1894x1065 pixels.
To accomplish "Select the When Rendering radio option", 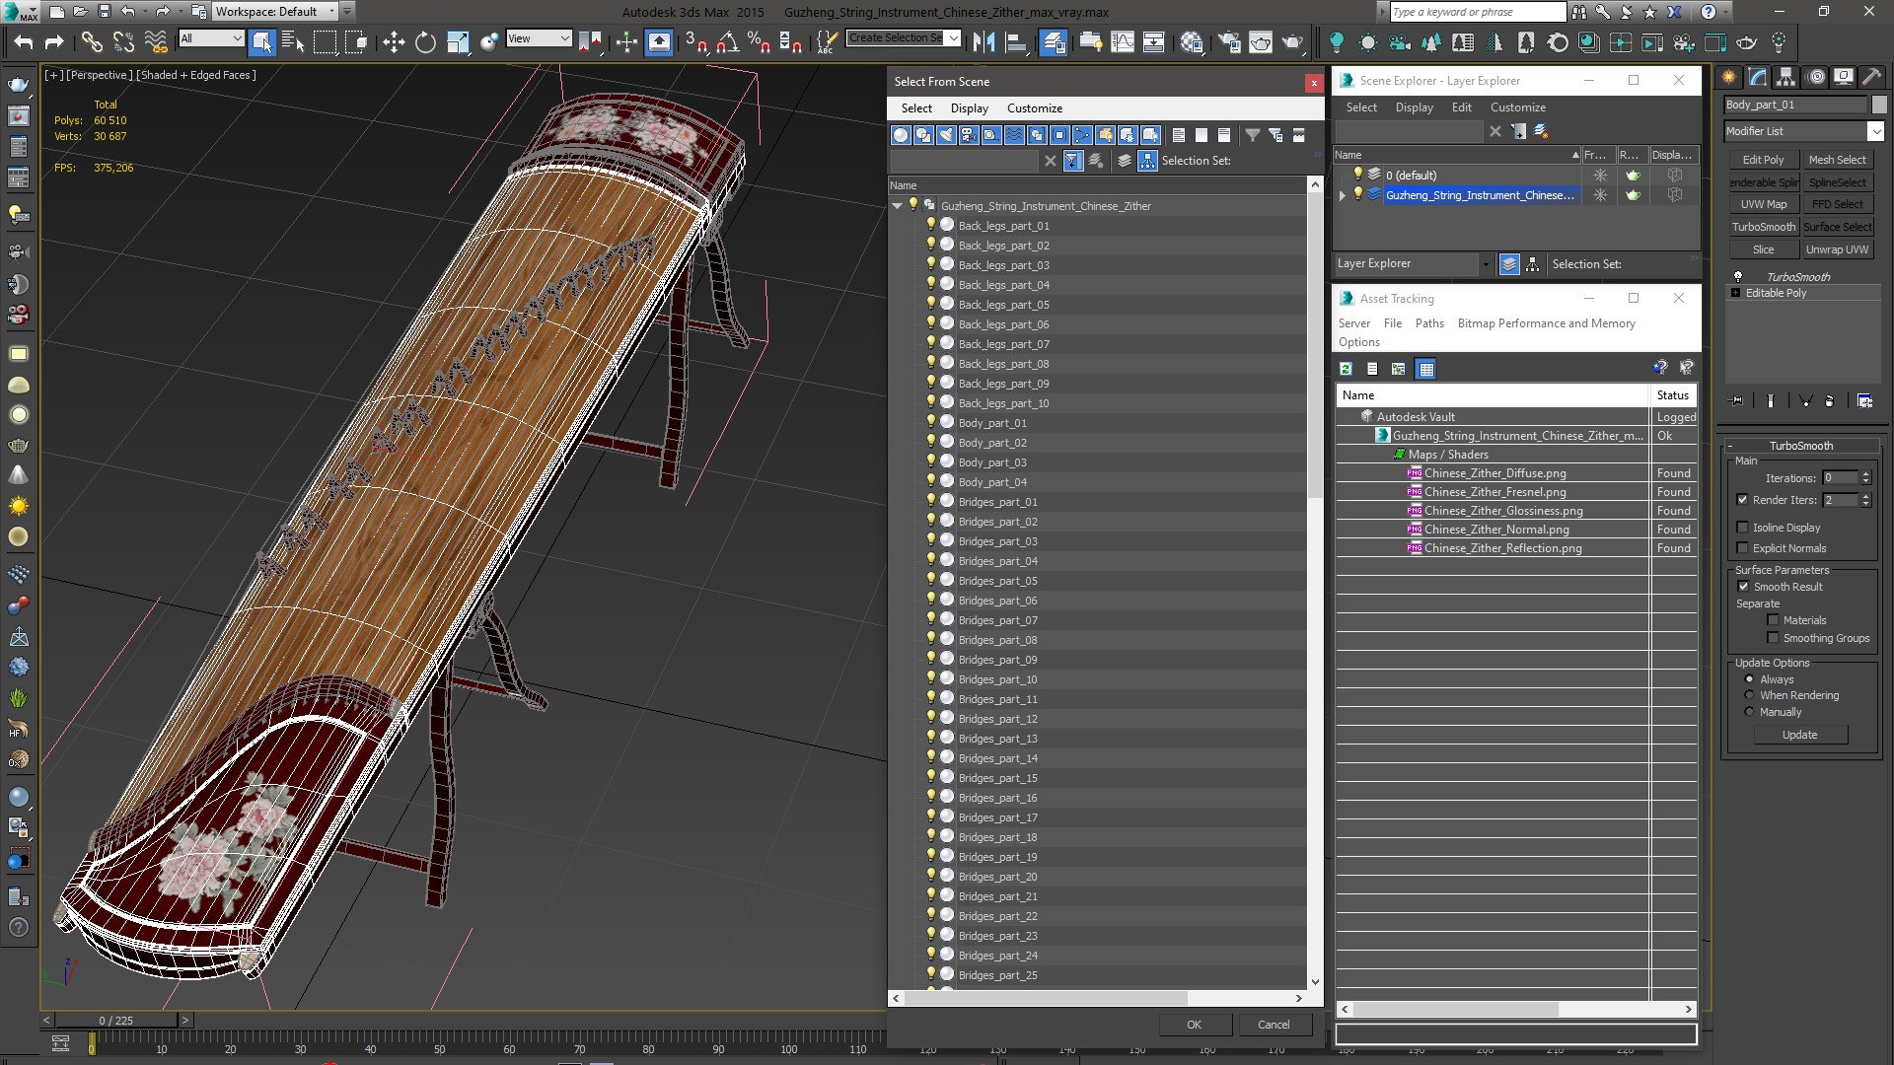I will click(x=1749, y=695).
